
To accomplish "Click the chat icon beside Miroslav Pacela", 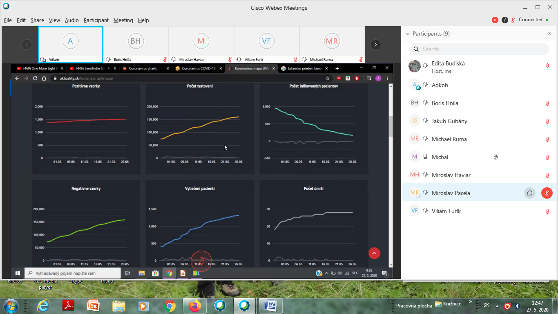I will pos(530,193).
